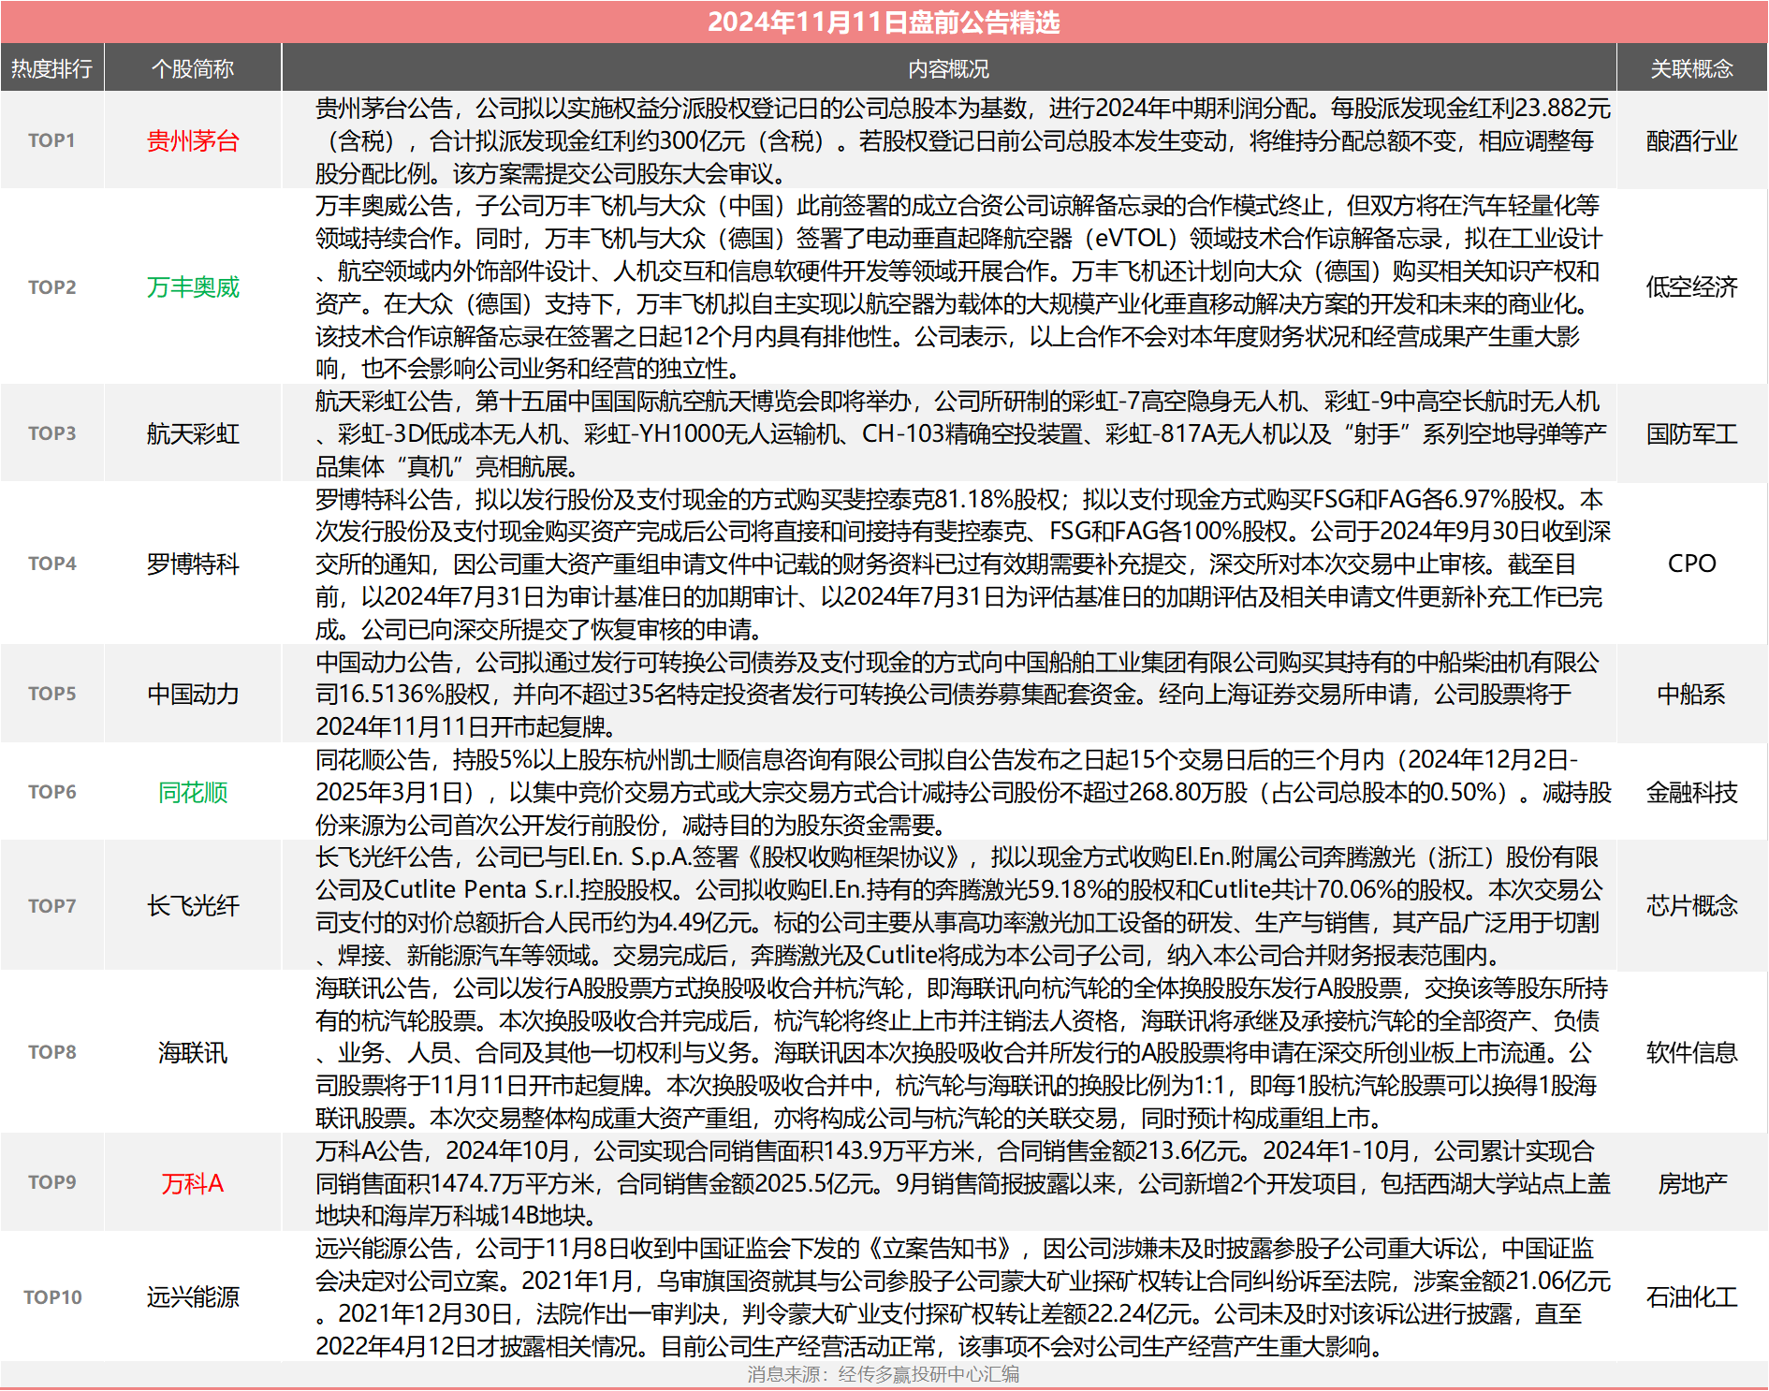Select the TOP6 rank cell
The image size is (1769, 1391).
pyautogui.click(x=51, y=792)
